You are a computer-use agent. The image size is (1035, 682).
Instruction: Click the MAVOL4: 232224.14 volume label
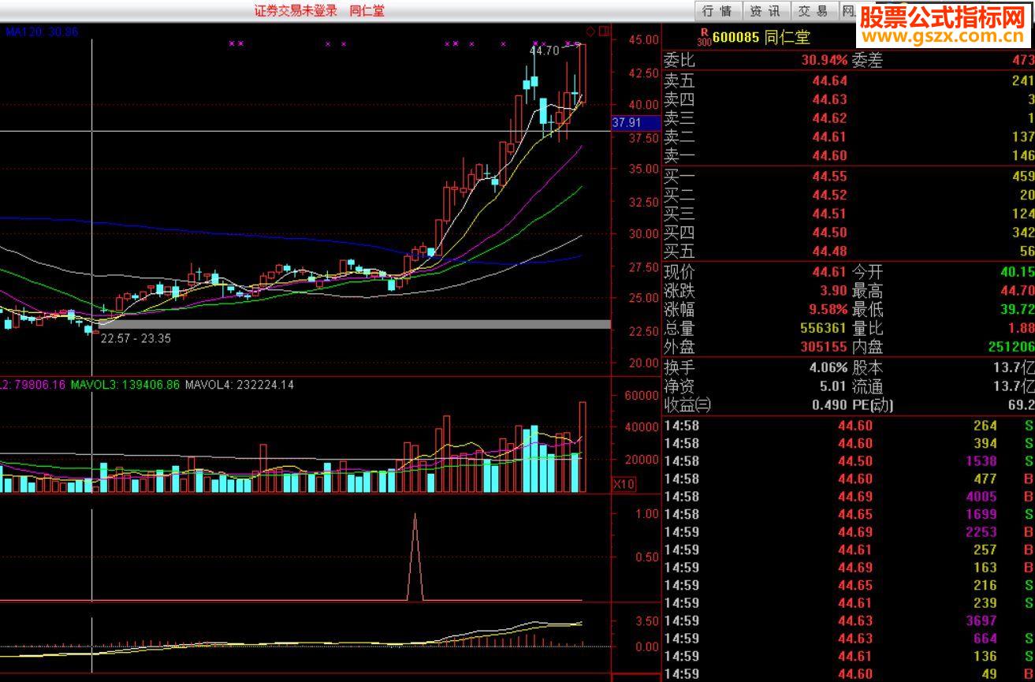[x=240, y=385]
